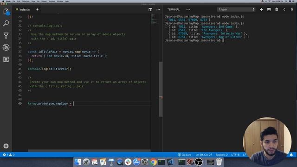Screen dimensions: 297x167
Task: Change indentation via 'Spaces: 2'
Action: tap(222, 155)
